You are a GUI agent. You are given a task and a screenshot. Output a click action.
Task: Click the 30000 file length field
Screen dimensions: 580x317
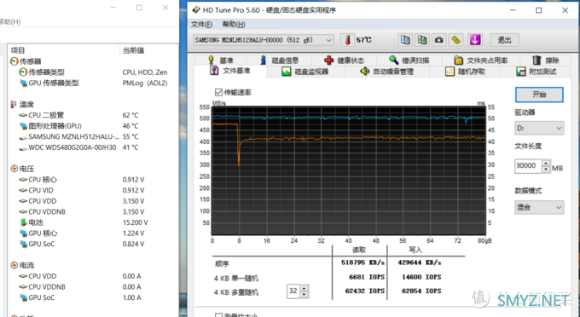point(528,166)
